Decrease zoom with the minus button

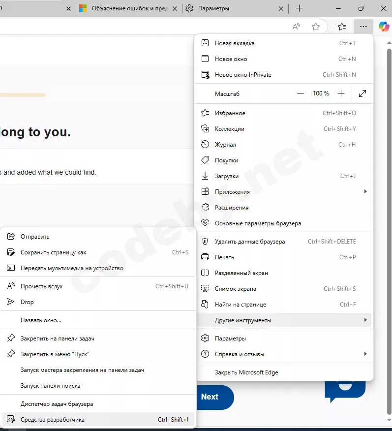[x=301, y=93]
